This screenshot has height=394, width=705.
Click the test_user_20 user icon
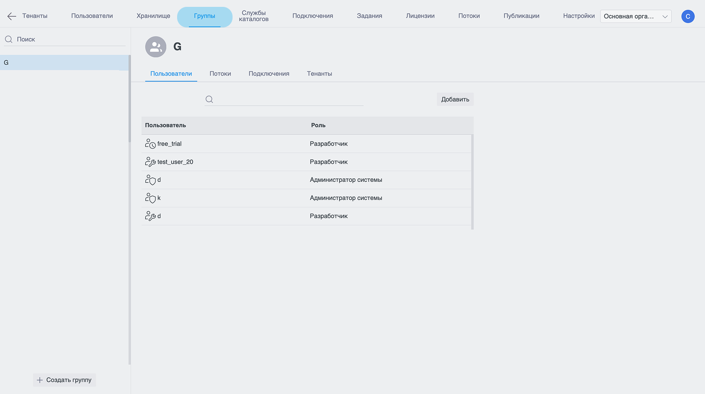150,162
